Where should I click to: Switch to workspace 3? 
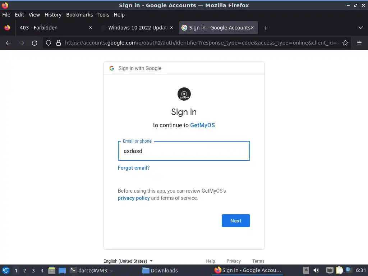(x=33, y=271)
